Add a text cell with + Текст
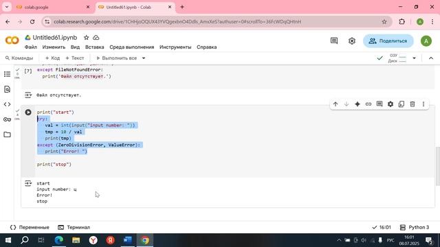The image size is (440, 247). [75, 58]
